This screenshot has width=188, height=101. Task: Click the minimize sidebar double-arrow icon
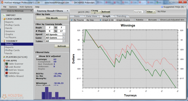click(31, 11)
